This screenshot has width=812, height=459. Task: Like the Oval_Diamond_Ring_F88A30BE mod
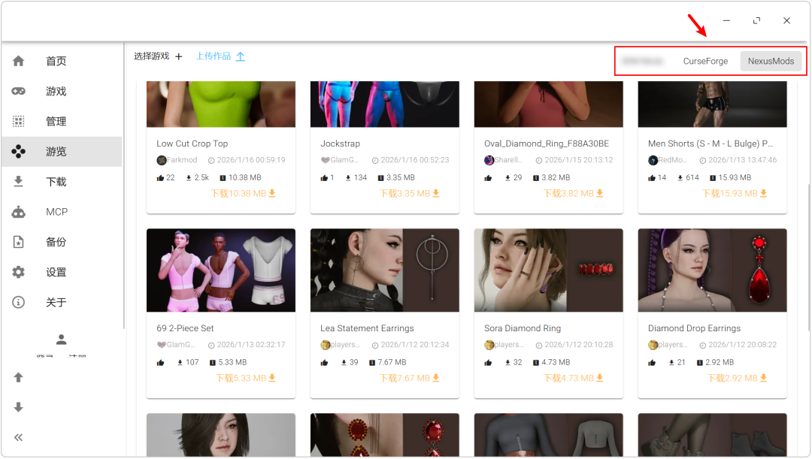pos(488,177)
